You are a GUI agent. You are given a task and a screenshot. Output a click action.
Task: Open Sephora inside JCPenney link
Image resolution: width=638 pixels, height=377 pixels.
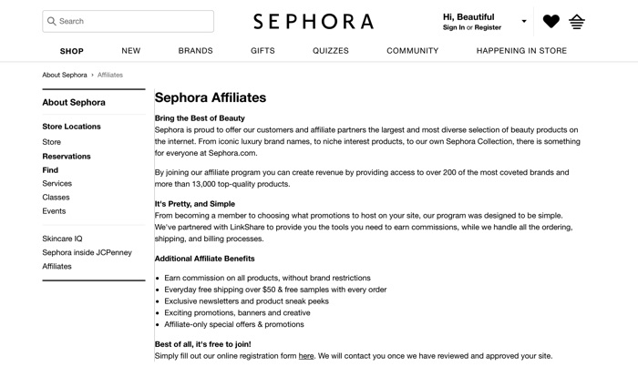point(85,252)
